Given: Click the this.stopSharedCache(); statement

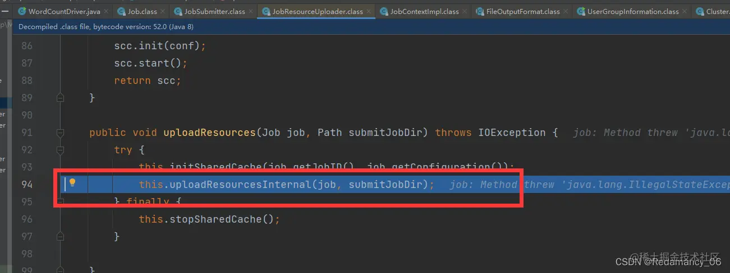Looking at the screenshot, I should (209, 219).
